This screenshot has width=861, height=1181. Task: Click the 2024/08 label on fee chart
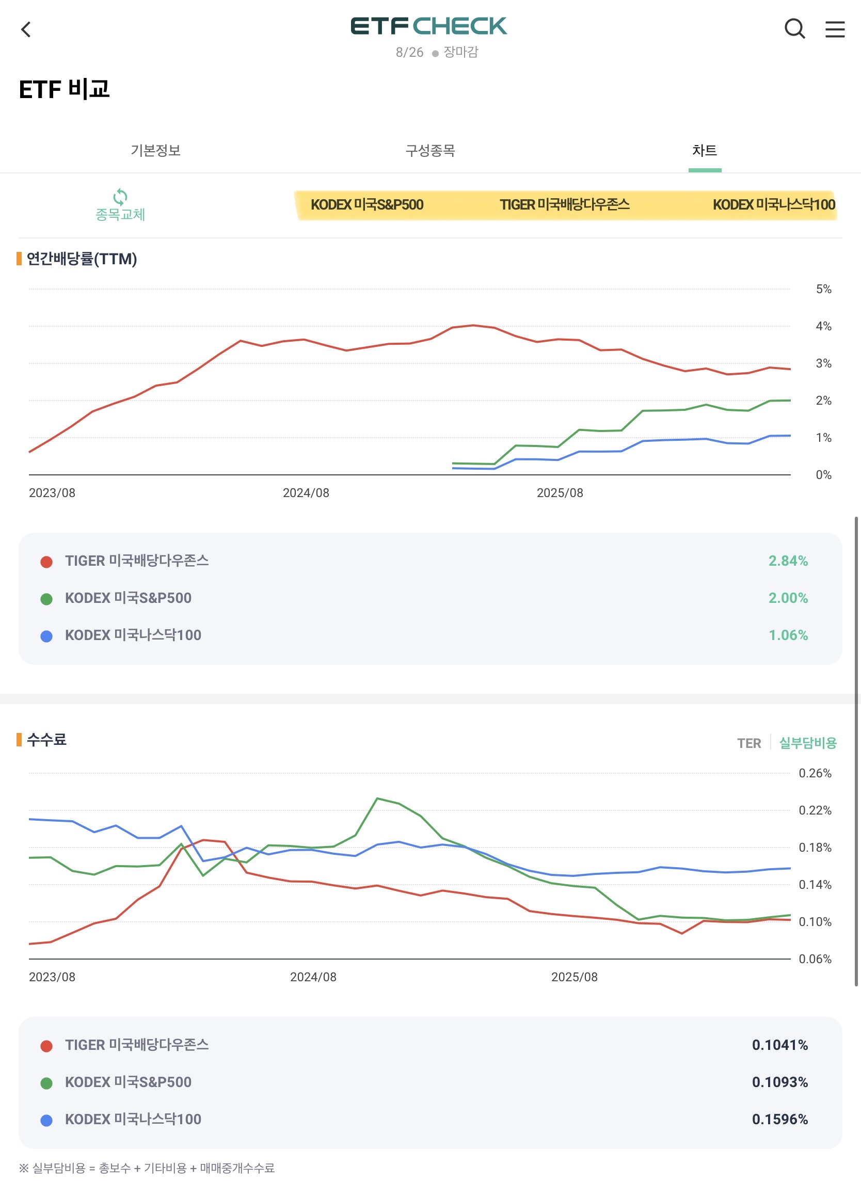[313, 977]
